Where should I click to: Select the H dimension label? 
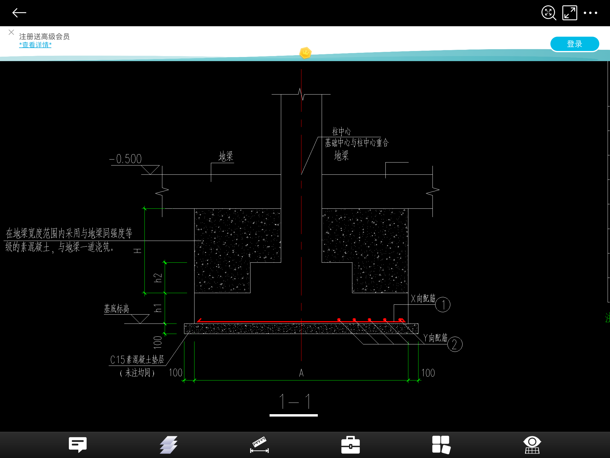coord(137,251)
